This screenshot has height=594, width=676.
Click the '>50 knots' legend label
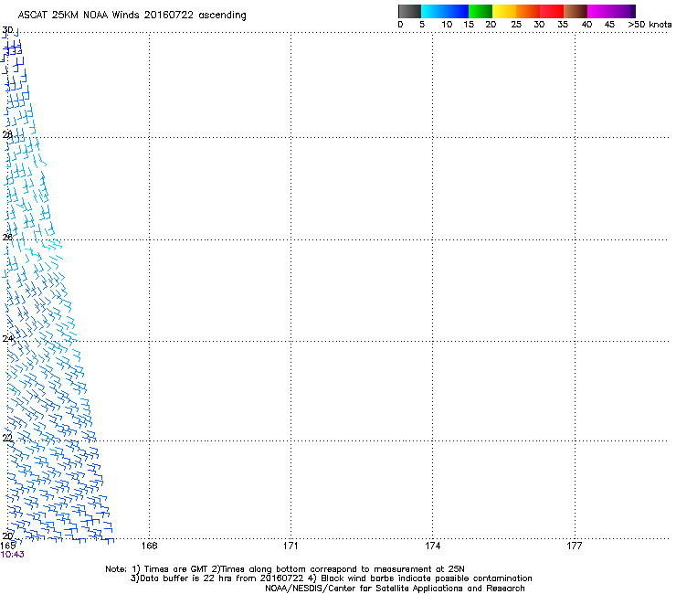[650, 25]
